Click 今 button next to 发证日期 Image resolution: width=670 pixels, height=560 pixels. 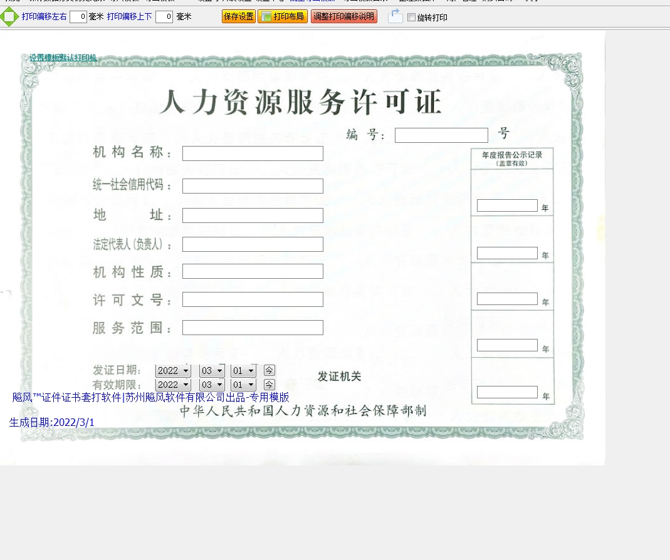click(x=269, y=370)
